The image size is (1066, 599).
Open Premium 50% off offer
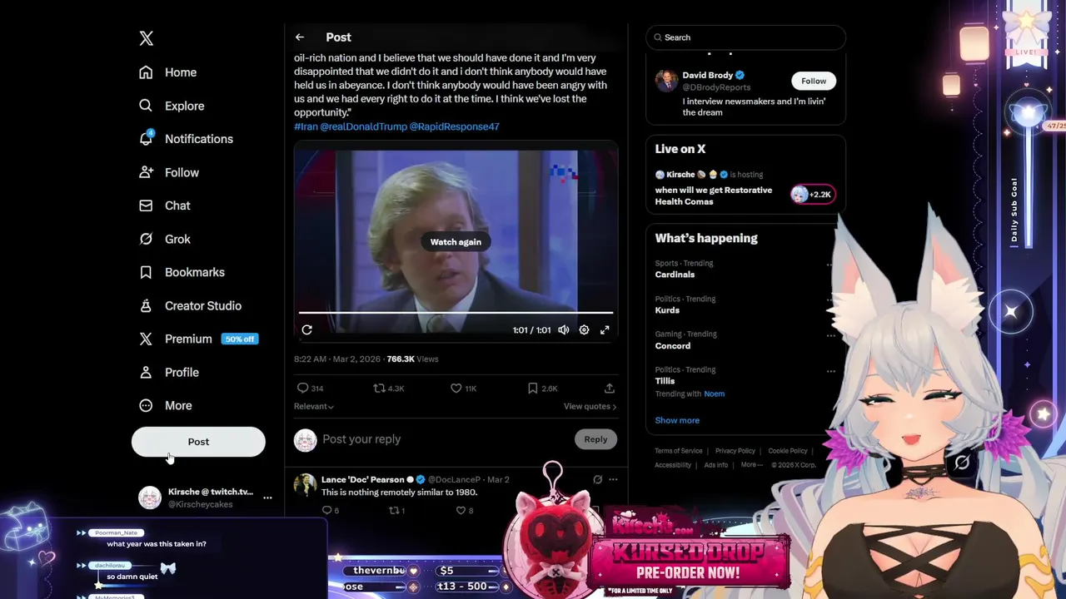(x=198, y=339)
